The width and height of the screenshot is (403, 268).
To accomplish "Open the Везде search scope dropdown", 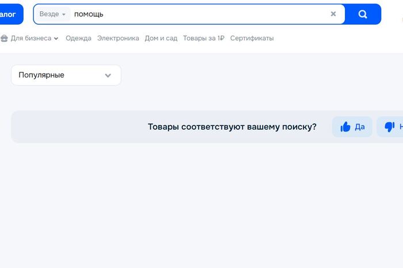I will point(52,14).
